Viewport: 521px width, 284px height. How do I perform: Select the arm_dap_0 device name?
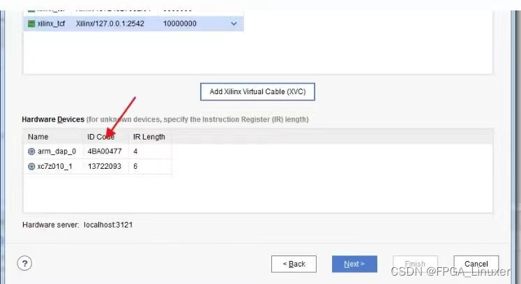tap(56, 151)
